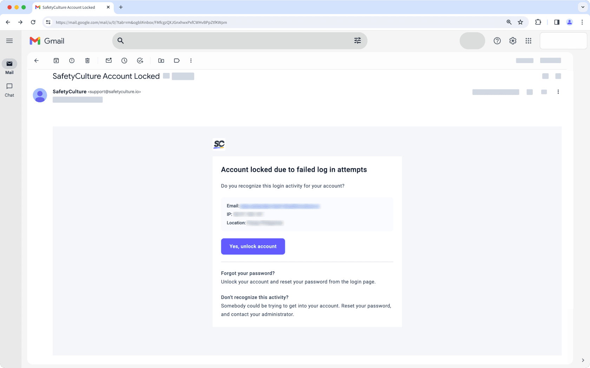Move the email to another folder
Image resolution: width=590 pixels, height=368 pixels.
(161, 60)
